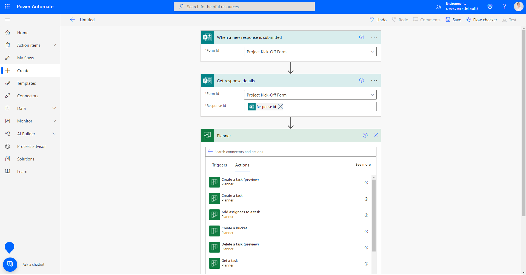
Task: Undo the last change
Action: (378, 20)
